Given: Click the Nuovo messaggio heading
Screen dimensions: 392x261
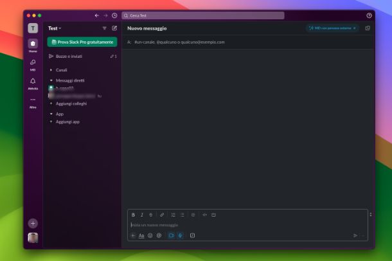Looking at the screenshot, I should click(x=147, y=28).
